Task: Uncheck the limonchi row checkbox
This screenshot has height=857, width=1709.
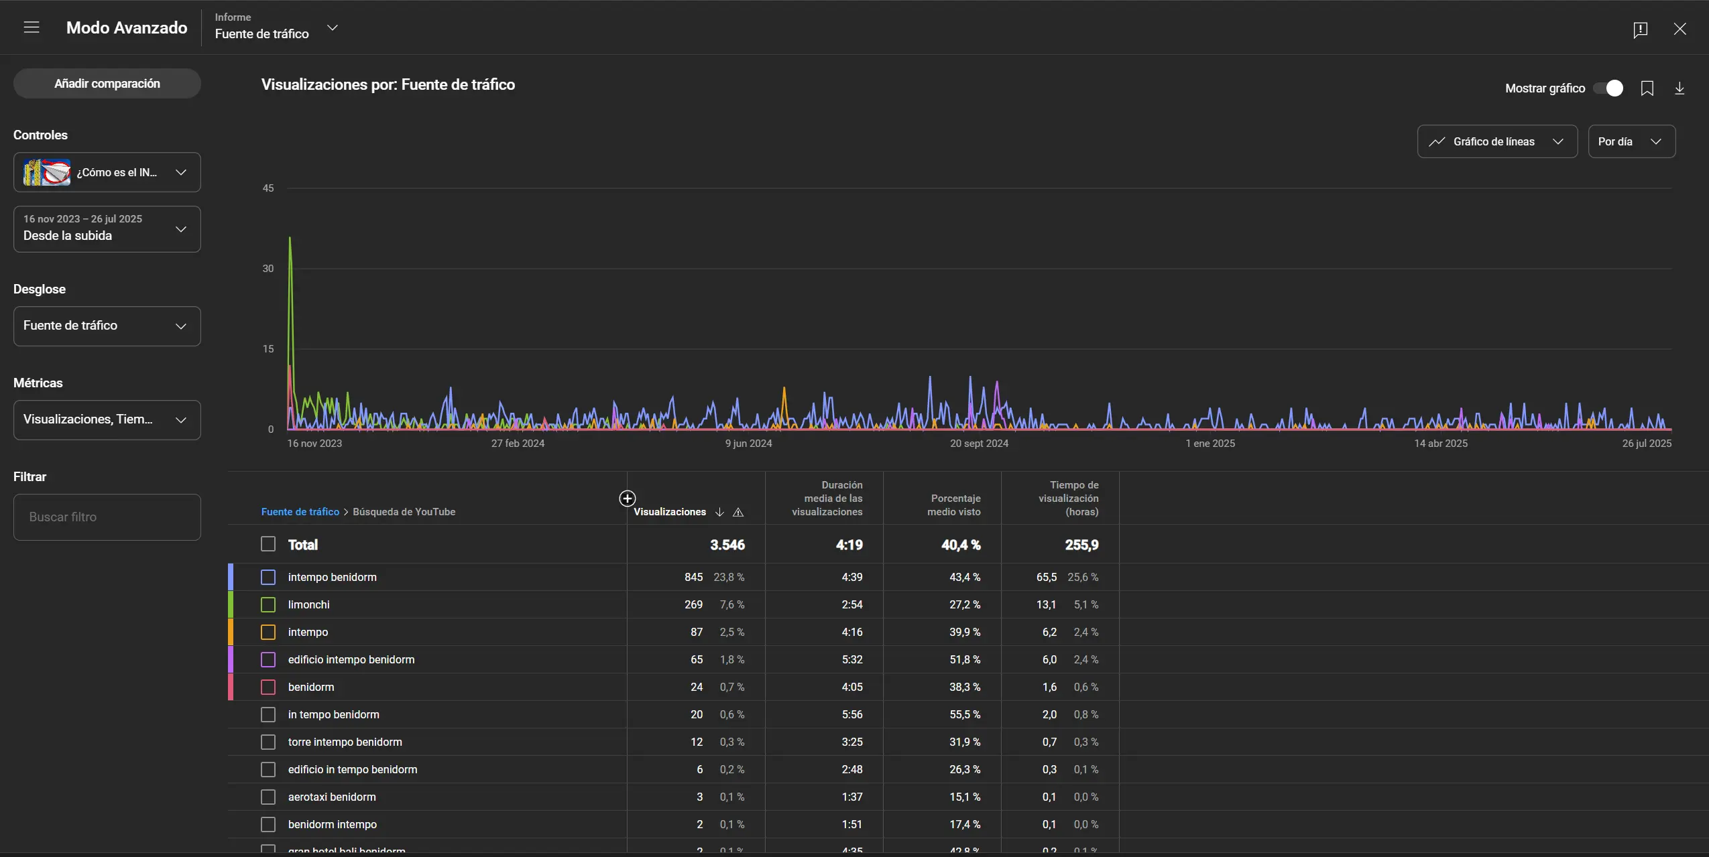Action: [268, 605]
